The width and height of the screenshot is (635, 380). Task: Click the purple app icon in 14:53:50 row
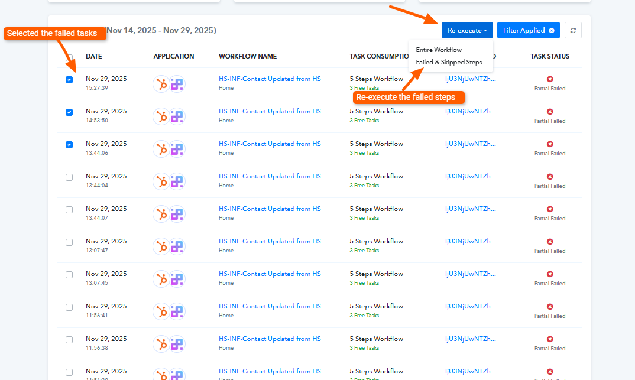[x=177, y=116]
